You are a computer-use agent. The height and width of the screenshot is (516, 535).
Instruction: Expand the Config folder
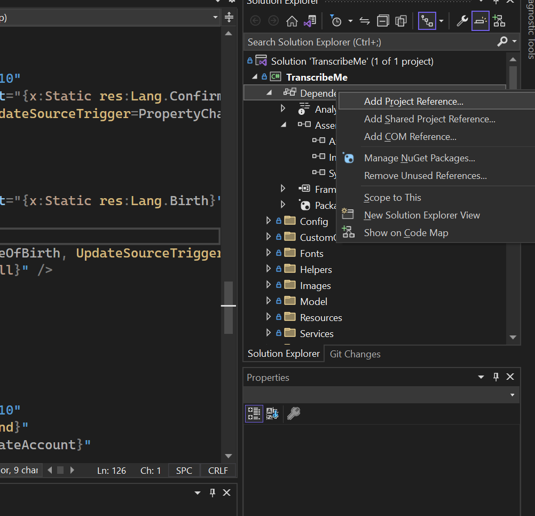[x=269, y=221]
